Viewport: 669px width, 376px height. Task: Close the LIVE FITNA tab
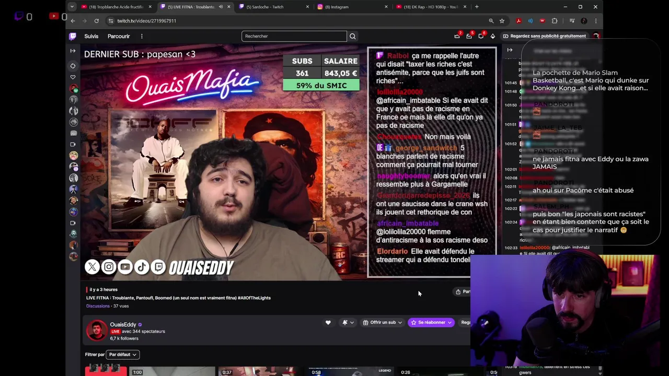coord(228,7)
